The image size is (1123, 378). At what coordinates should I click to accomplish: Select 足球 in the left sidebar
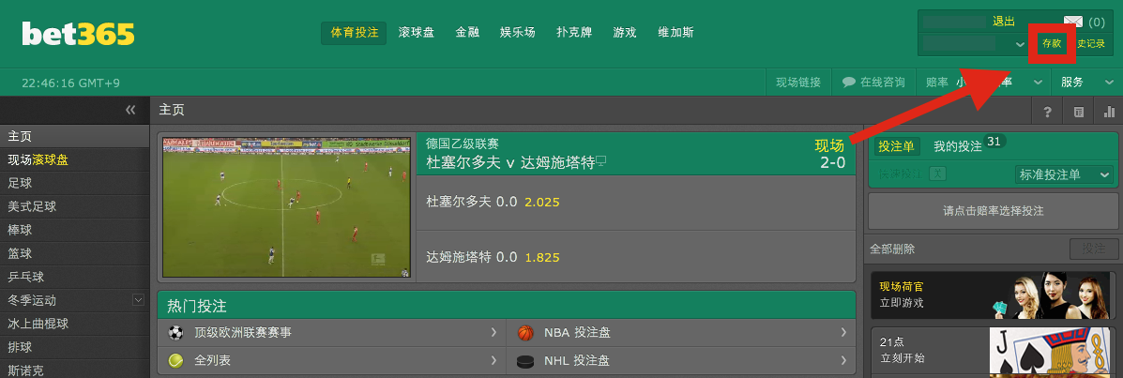click(x=74, y=183)
